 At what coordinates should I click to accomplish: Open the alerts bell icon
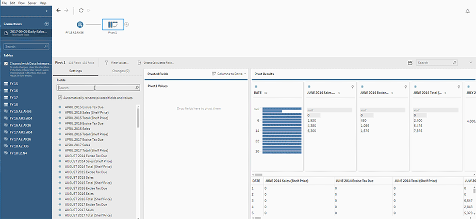467,10
